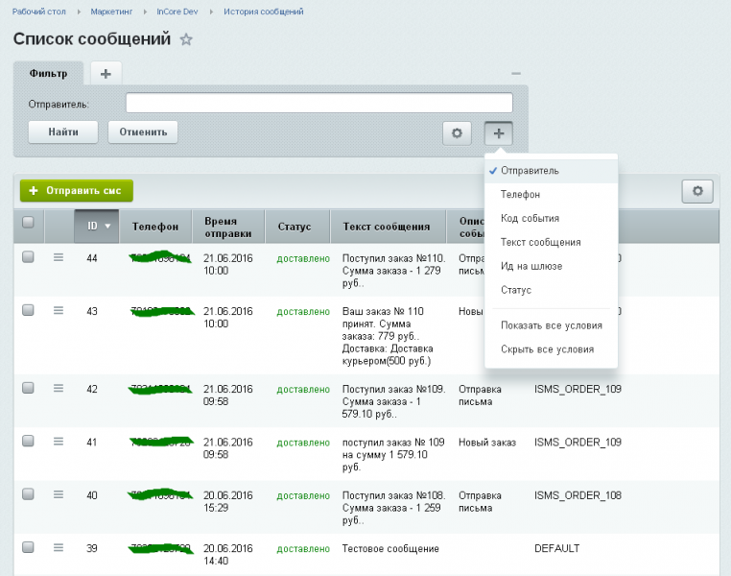Click the table settings gear button
Image resolution: width=731 pixels, height=576 pixels.
[697, 192]
